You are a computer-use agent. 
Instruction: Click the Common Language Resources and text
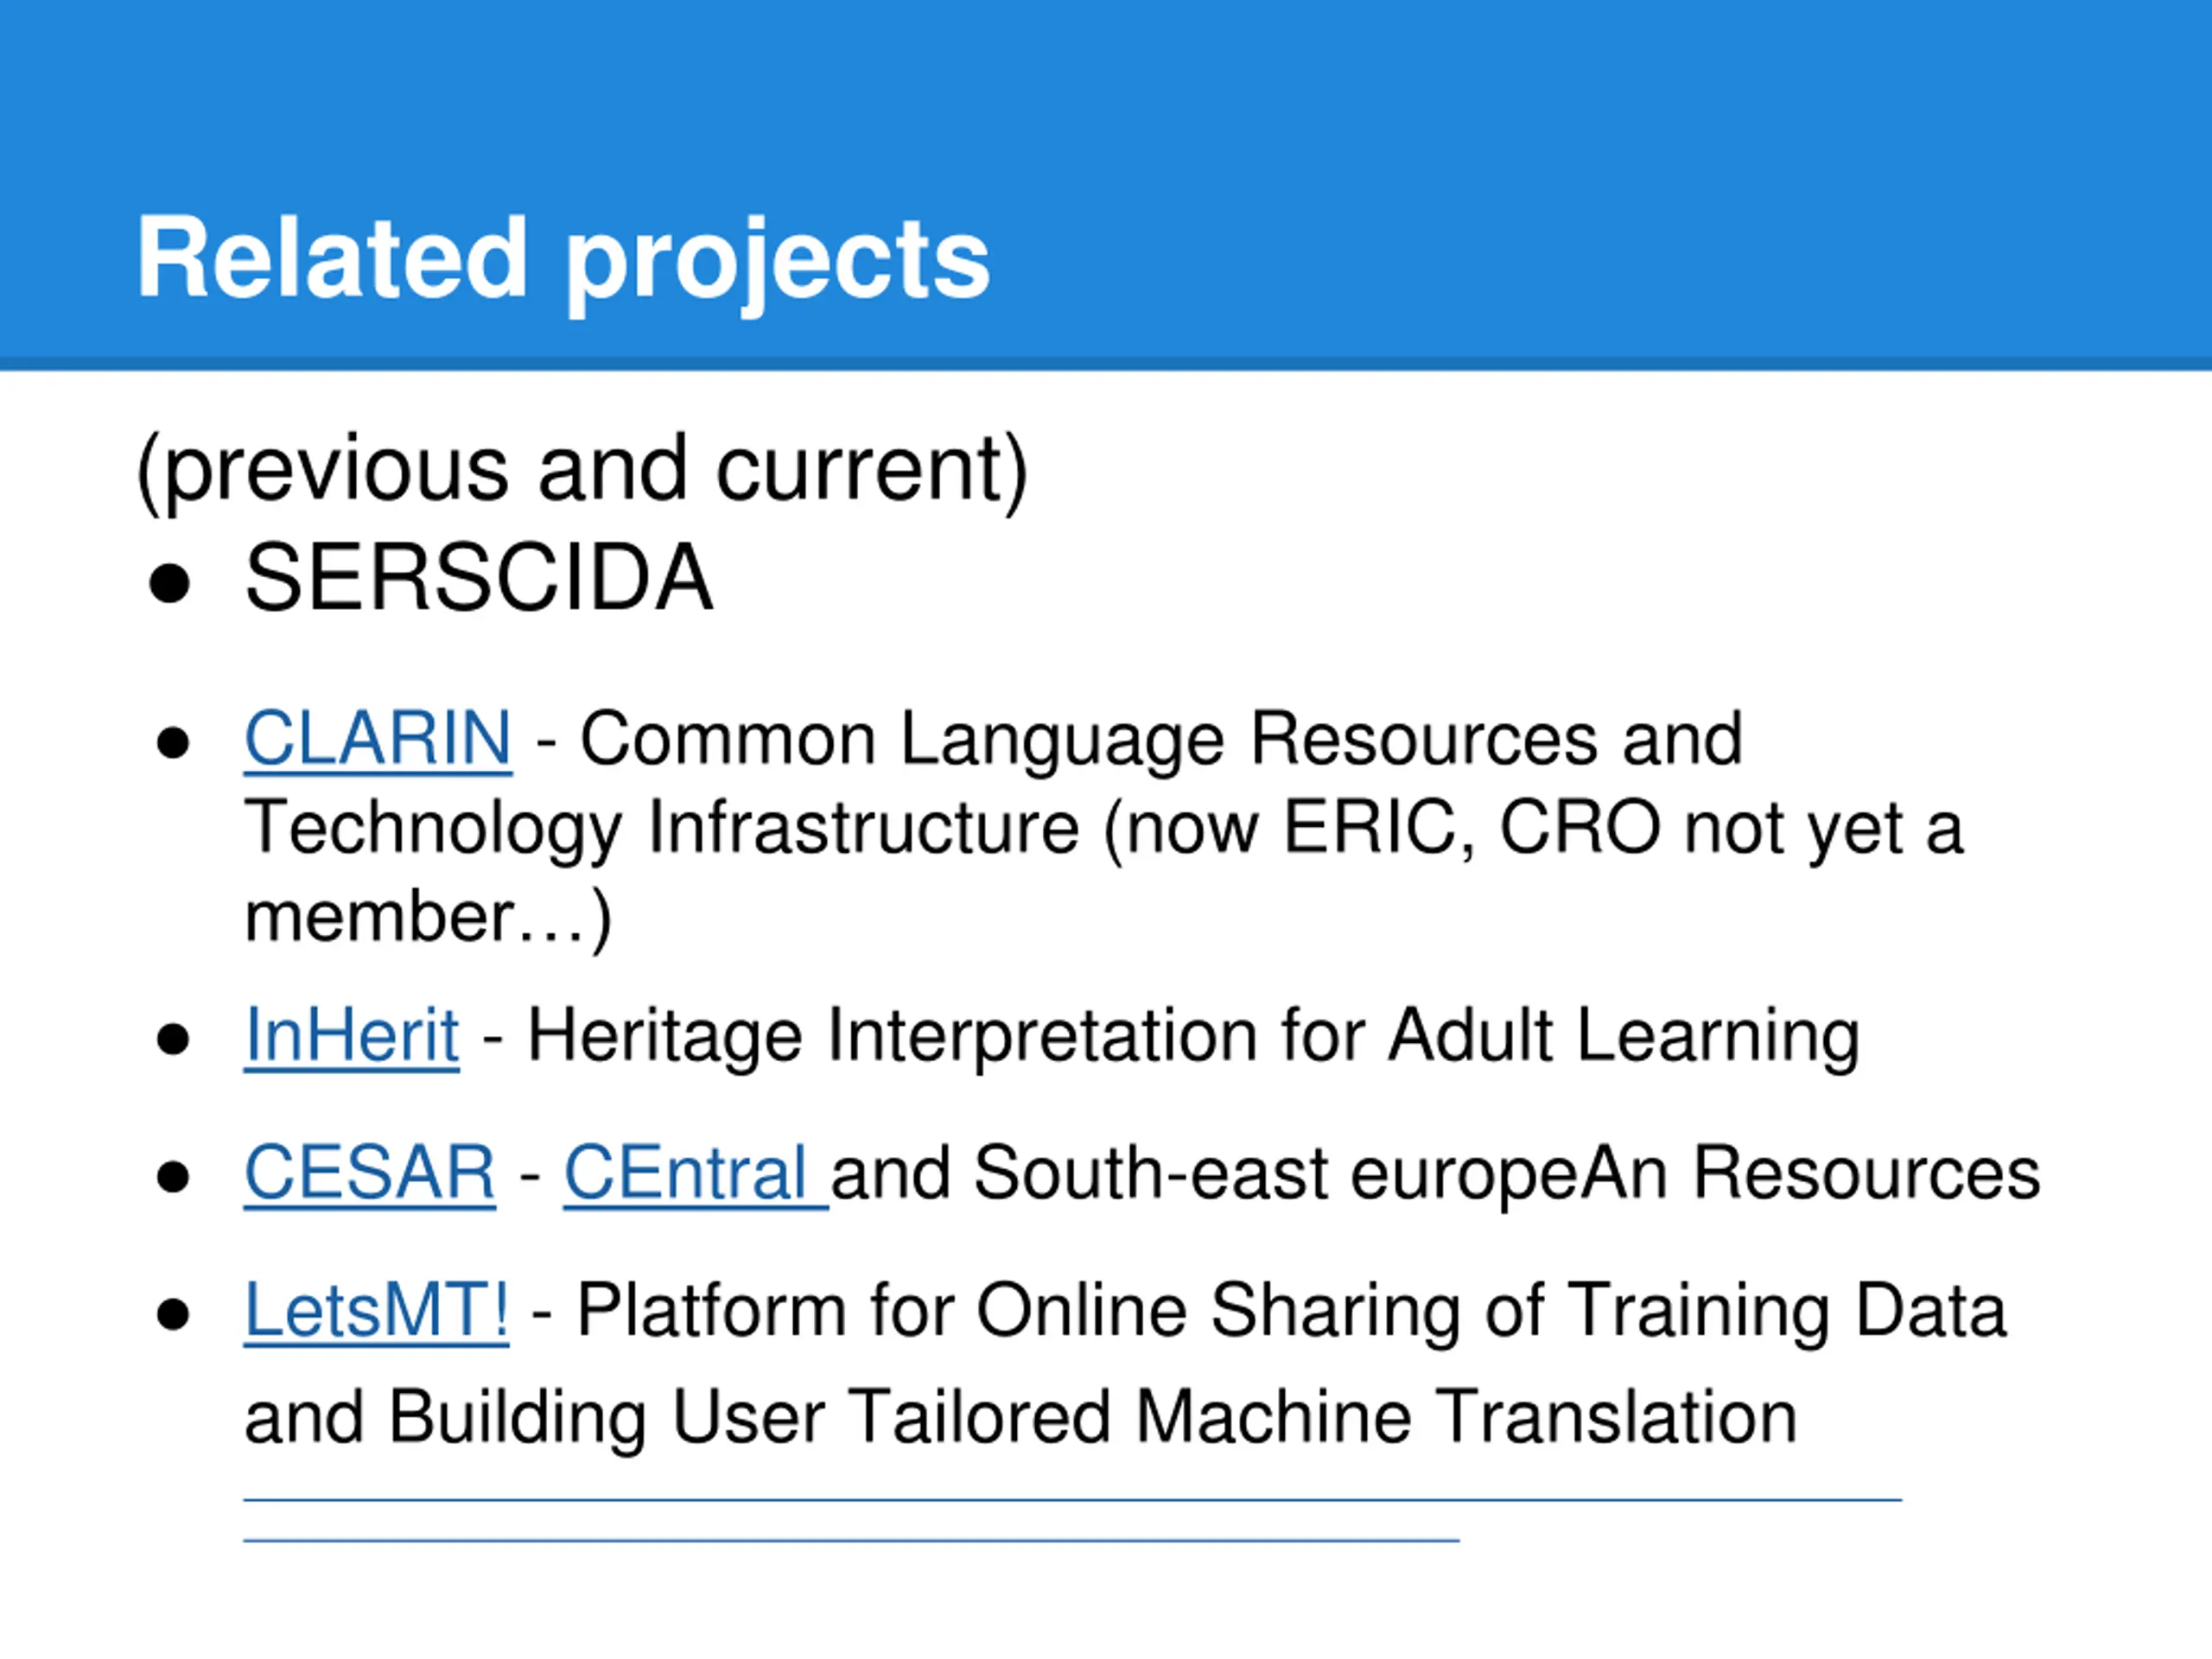coord(1161,741)
